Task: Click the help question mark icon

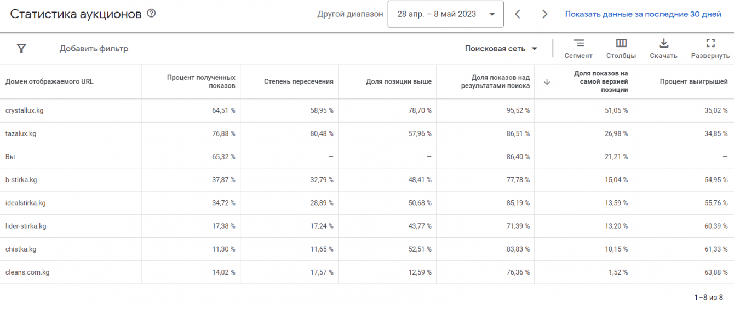Action: 151,14
